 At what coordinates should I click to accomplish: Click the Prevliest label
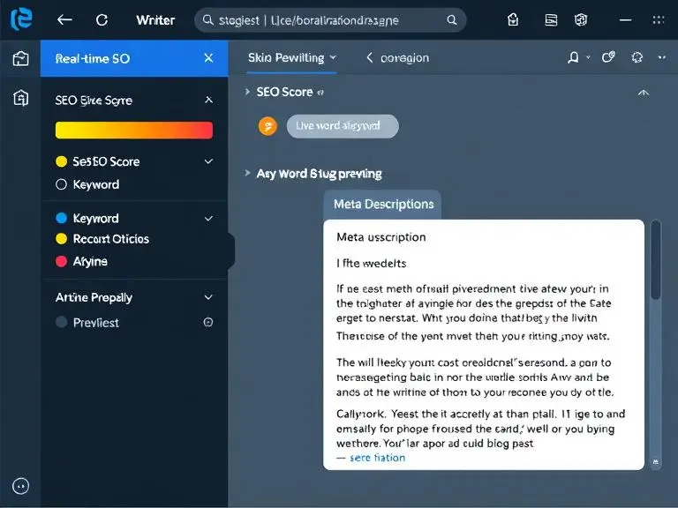(x=96, y=323)
